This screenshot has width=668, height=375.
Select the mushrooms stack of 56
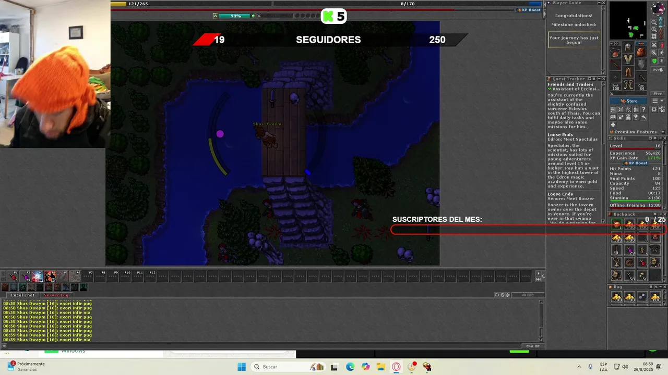(x=642, y=275)
